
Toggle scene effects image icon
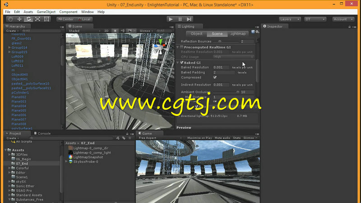(130, 31)
